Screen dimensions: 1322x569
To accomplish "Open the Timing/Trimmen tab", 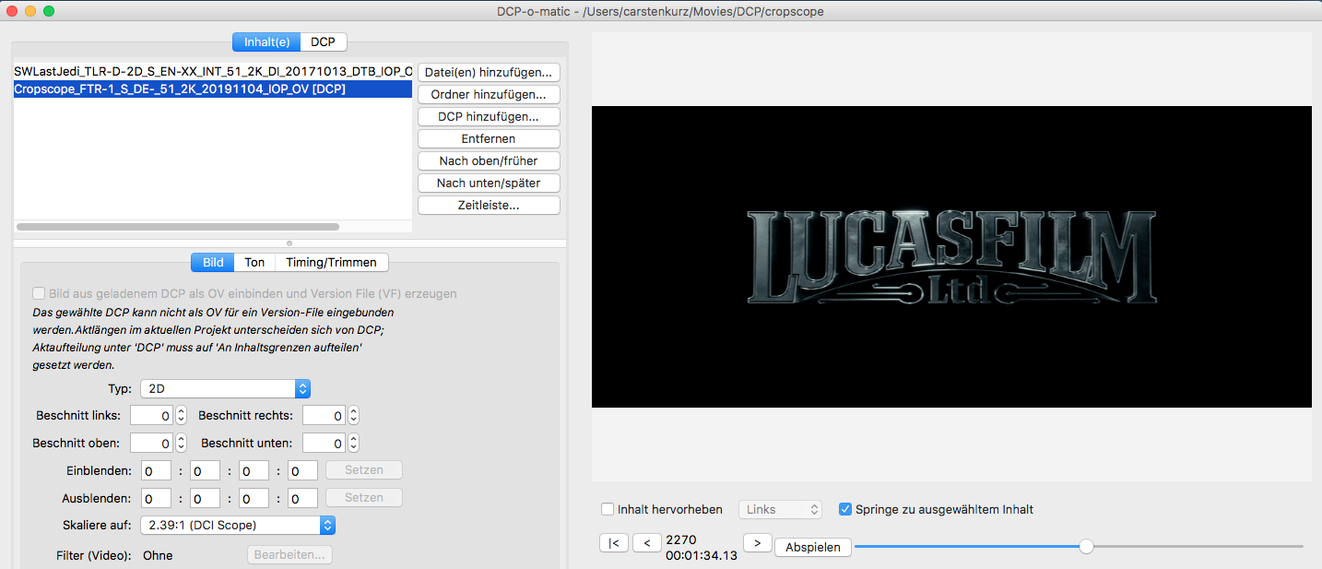I will [331, 262].
